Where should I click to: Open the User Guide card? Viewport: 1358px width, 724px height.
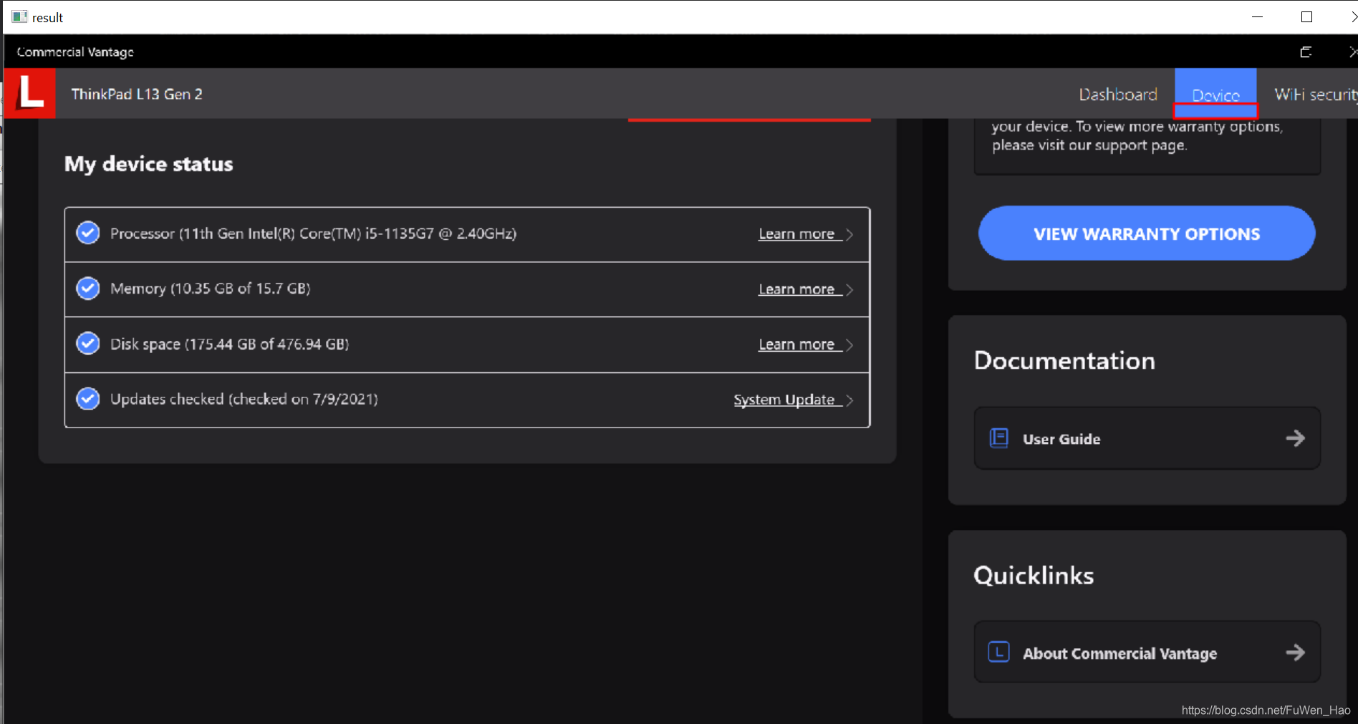coord(1147,438)
